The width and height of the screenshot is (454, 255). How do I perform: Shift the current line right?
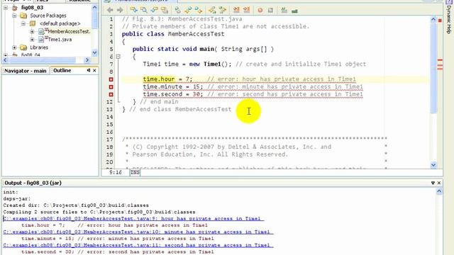coord(246,10)
